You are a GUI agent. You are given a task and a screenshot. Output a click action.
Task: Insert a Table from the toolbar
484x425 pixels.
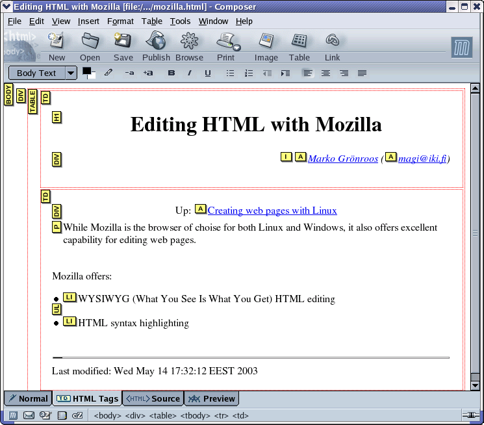(299, 42)
